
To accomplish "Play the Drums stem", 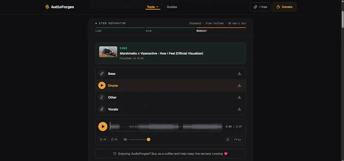I will pos(102,85).
